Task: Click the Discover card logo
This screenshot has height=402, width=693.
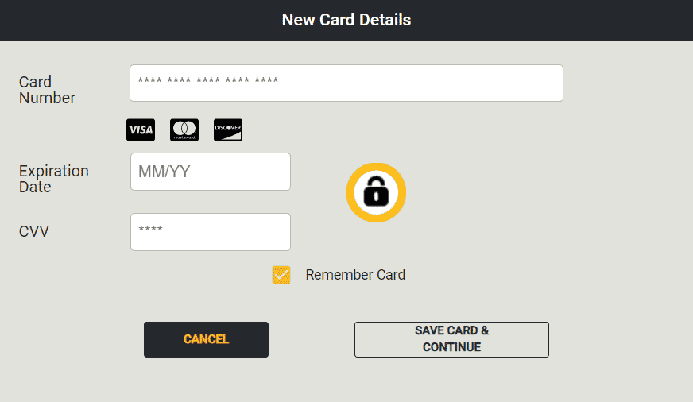Action: pyautogui.click(x=228, y=129)
